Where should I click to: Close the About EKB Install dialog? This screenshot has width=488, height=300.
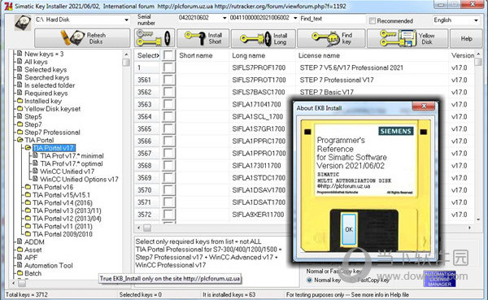tap(424, 107)
